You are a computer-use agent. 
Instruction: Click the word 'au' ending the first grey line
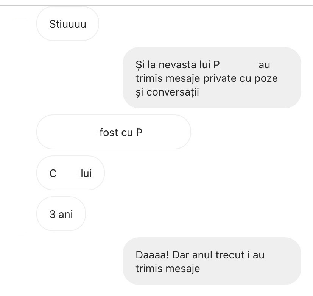264,65
